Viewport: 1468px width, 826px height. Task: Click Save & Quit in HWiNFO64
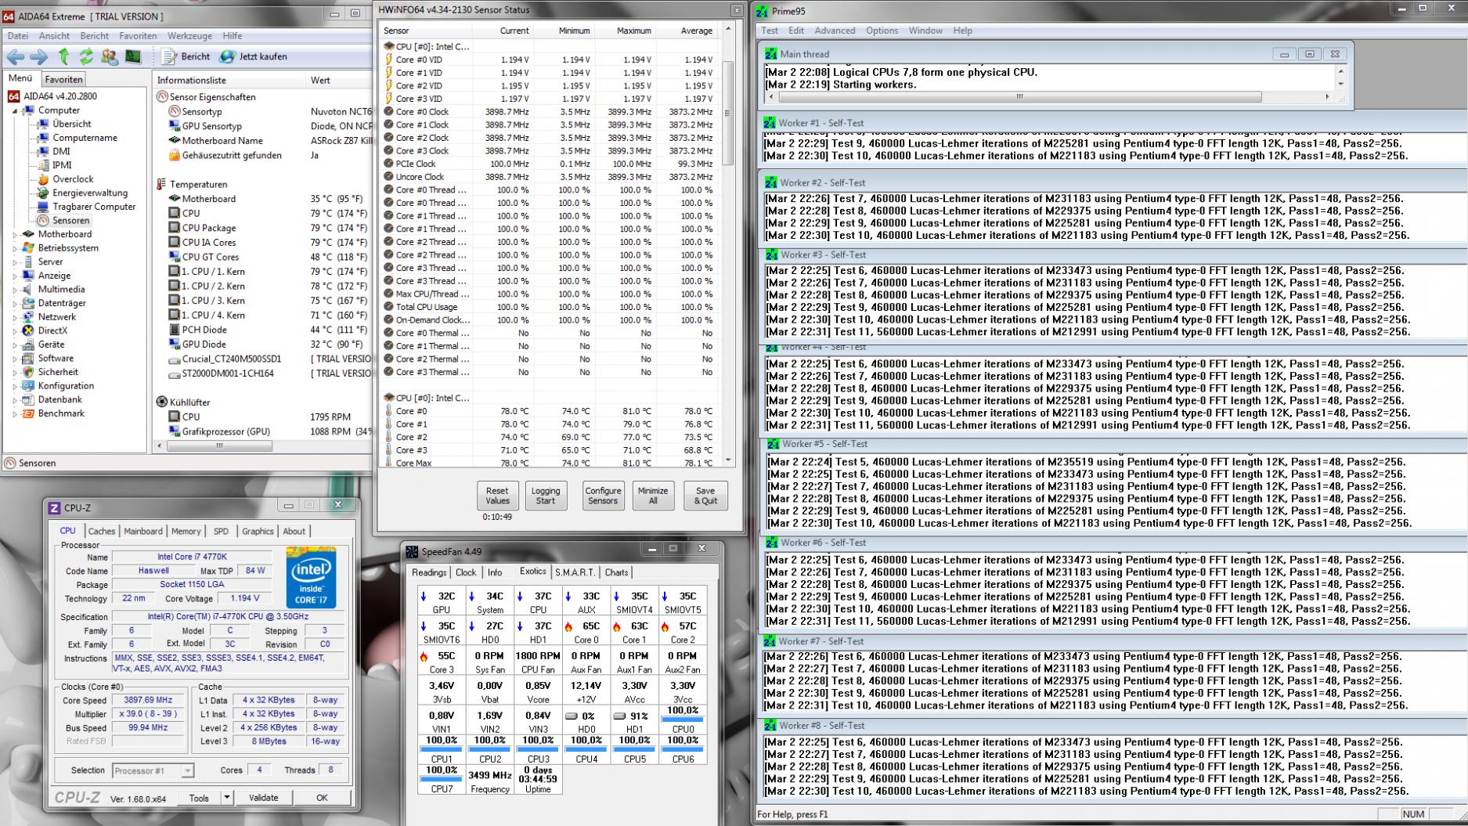(705, 496)
